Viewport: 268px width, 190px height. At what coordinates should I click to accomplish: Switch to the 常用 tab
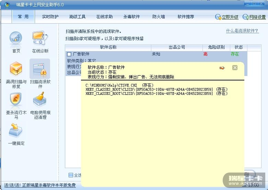pyautogui.click(x=23, y=16)
